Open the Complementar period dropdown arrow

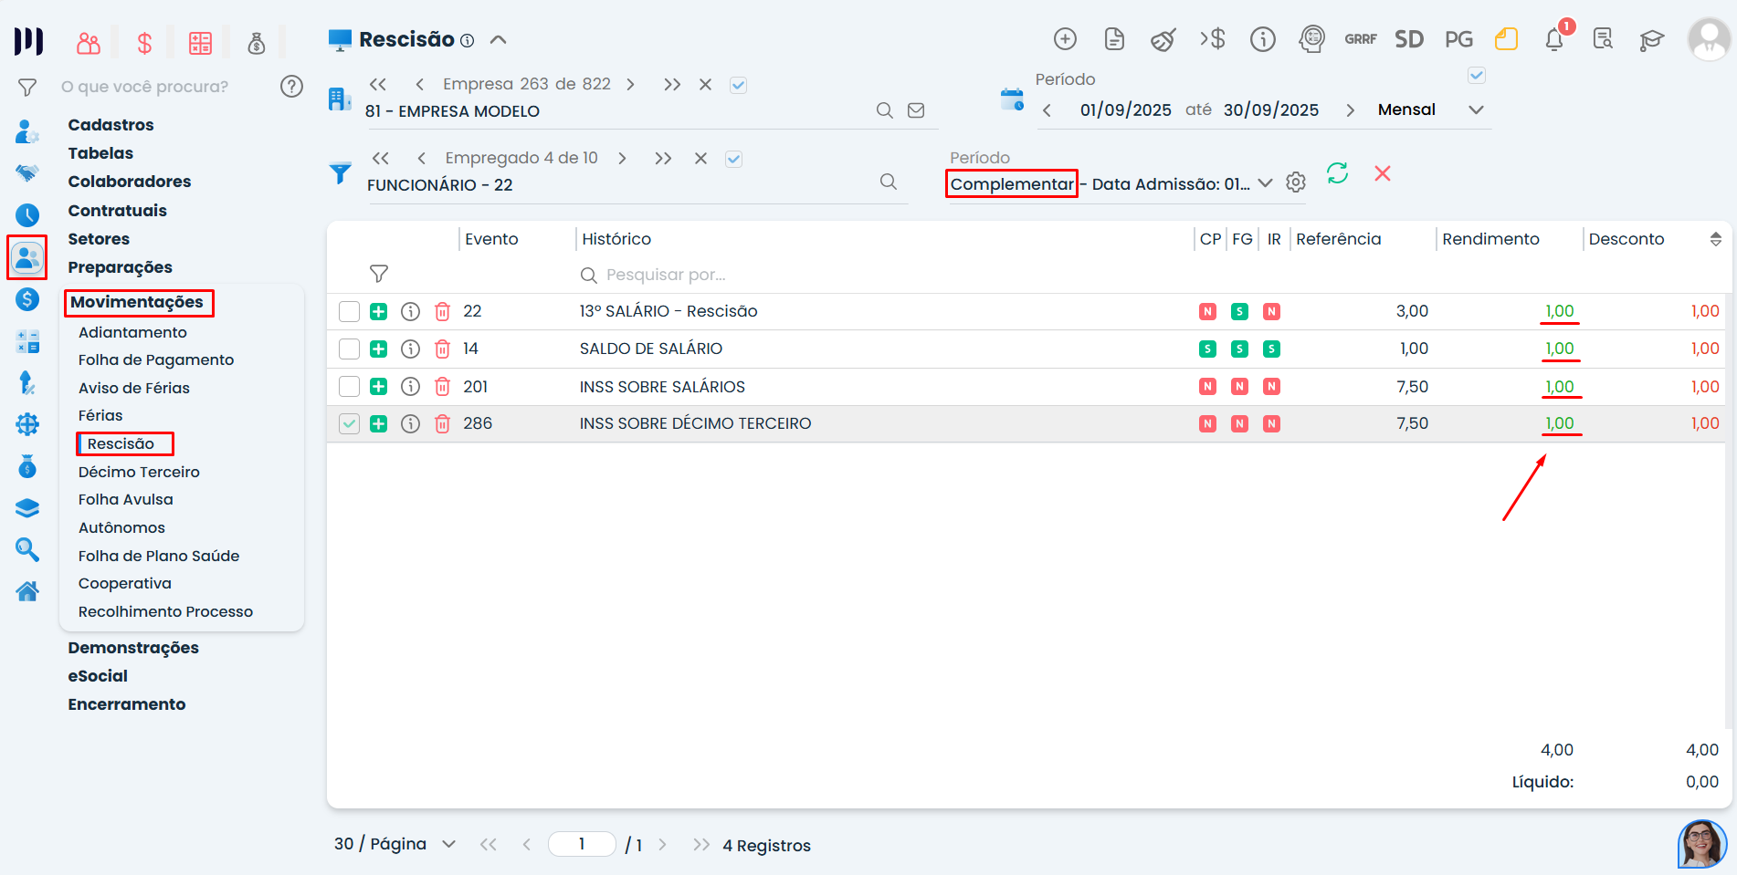tap(1265, 183)
